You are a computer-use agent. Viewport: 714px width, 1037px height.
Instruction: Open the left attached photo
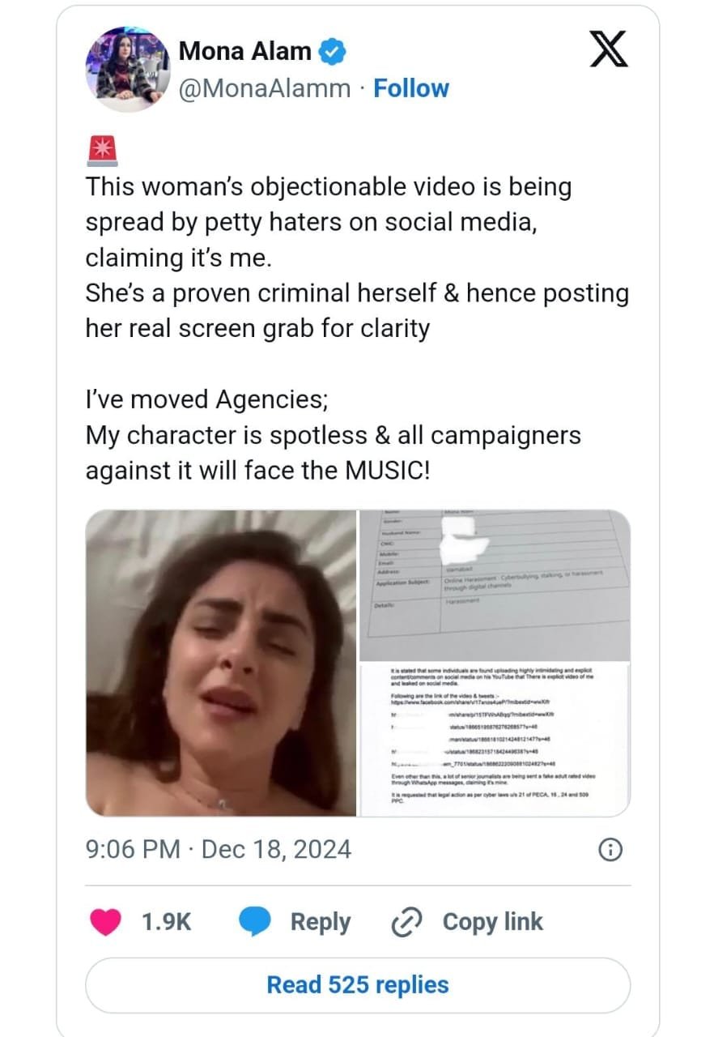(x=221, y=663)
